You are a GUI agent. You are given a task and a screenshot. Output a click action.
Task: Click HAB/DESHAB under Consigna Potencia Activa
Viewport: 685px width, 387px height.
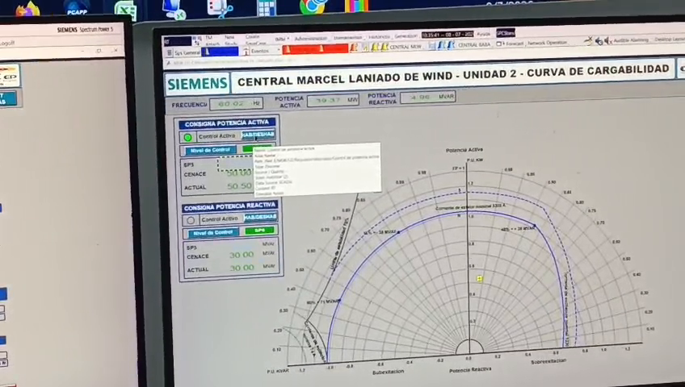tap(258, 134)
